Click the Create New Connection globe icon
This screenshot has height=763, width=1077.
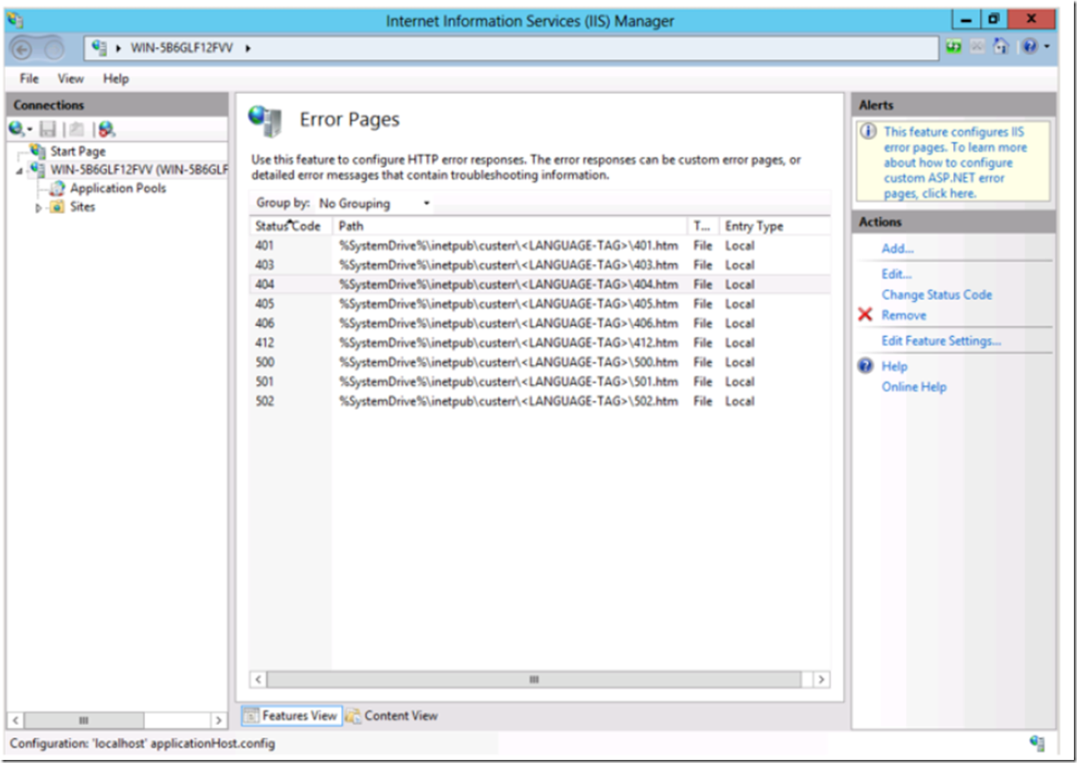point(16,128)
